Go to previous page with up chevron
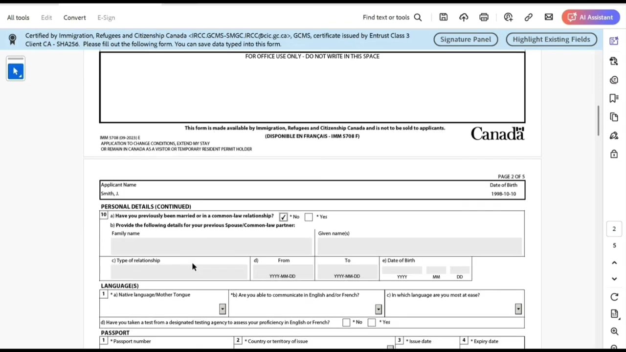The width and height of the screenshot is (626, 352). (614, 263)
